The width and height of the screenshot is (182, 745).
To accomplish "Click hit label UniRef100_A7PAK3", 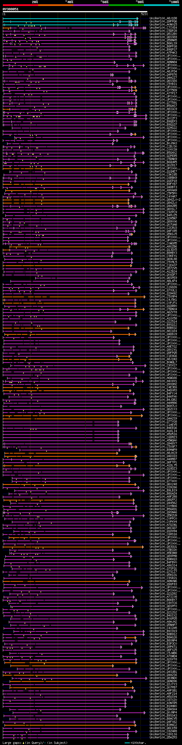I will coord(163,53).
